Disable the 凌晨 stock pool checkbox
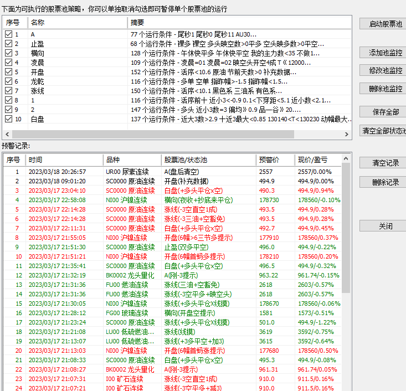This screenshot has height=391, width=406. click(x=8, y=63)
